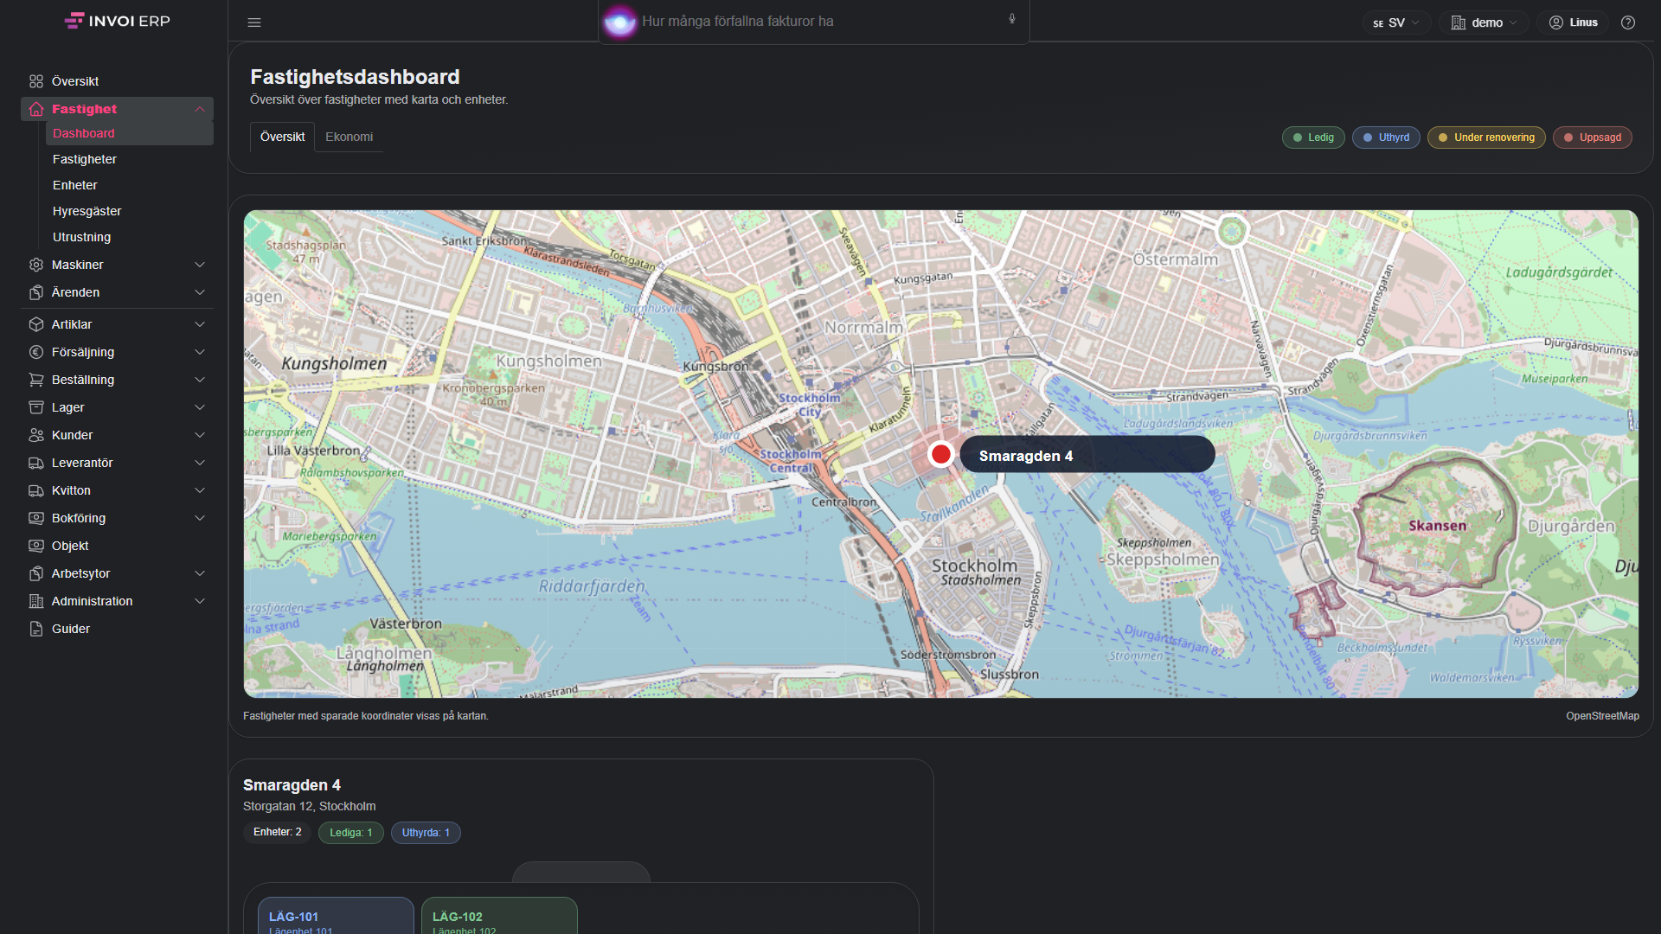The height and width of the screenshot is (934, 1661).
Task: Click the Försäljning euro icon
Action: click(x=36, y=352)
